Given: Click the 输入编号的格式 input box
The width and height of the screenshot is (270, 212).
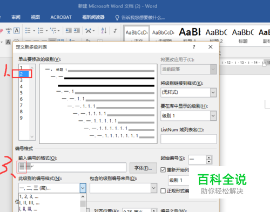Looking at the screenshot, I should click(72, 167).
